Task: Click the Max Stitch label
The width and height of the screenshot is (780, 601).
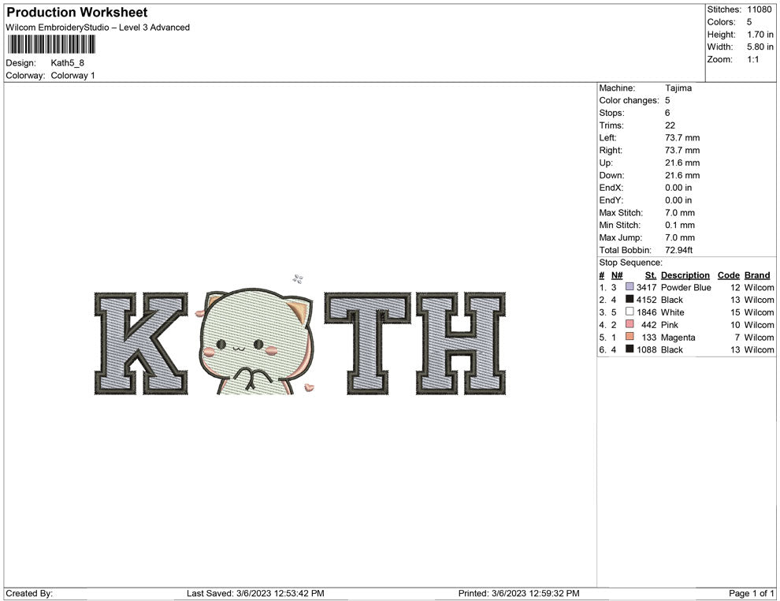Action: (621, 212)
